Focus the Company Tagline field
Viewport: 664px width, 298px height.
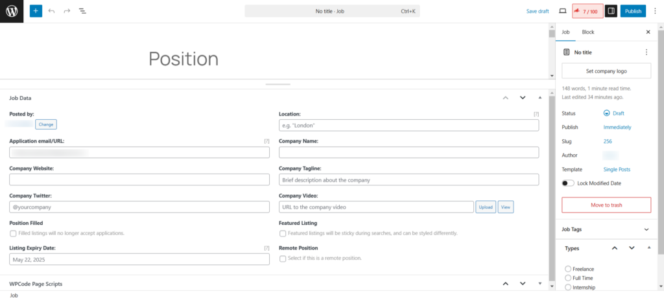409,179
